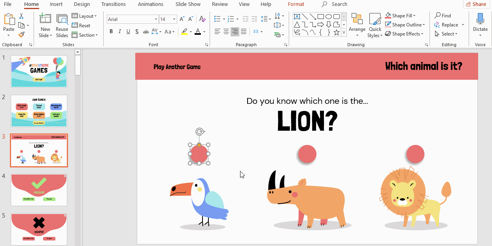The image size is (492, 246).
Task: Select the oval shape in gallery
Action: tap(329, 17)
